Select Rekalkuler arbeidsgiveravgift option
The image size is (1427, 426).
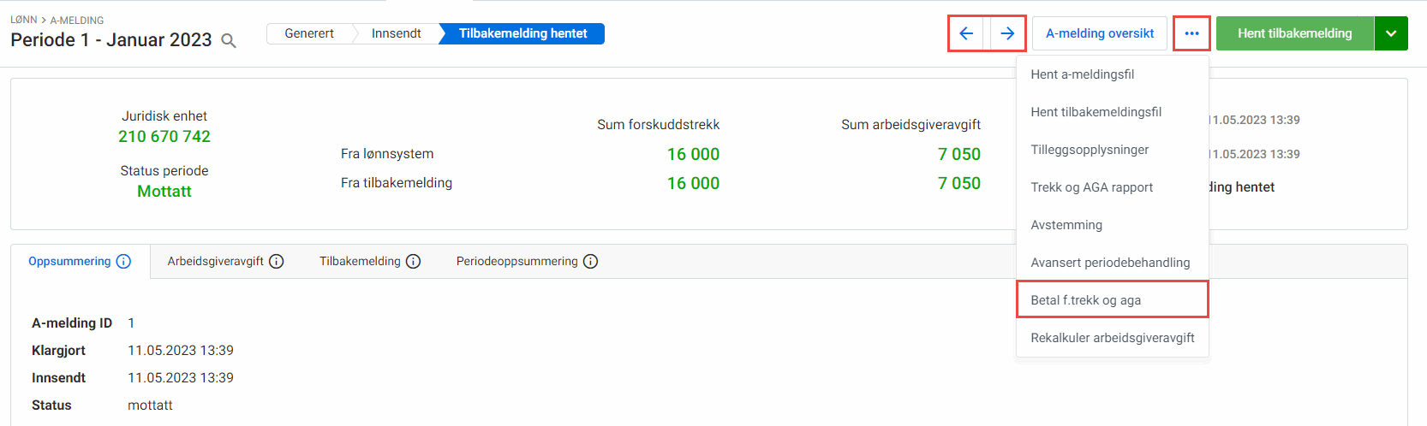[x=1112, y=338]
